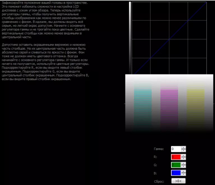Click the vertical white gradient bar
Screen dimensions: 215x185
pos(130,38)
